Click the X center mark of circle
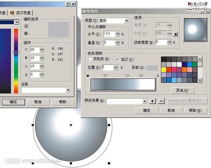 (71, 125)
